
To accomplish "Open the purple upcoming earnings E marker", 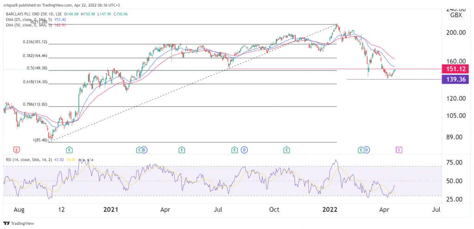I will pos(399,150).
